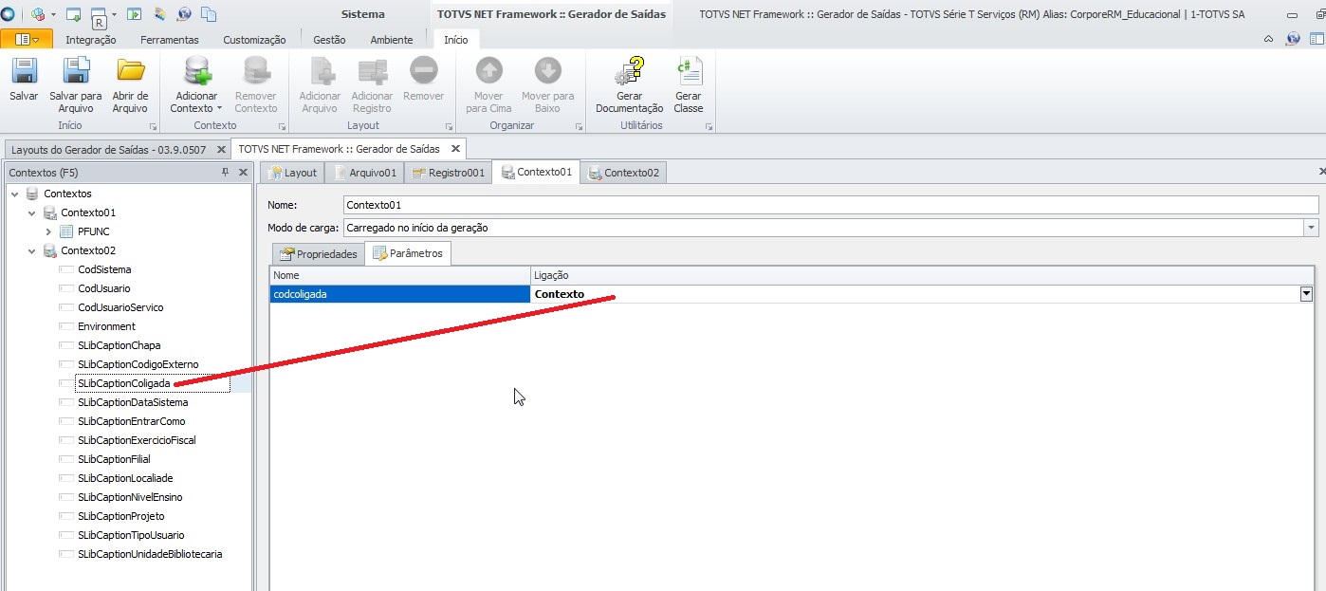This screenshot has width=1326, height=591.
Task: Collapse the Contexto01 tree node
Action: click(x=32, y=212)
